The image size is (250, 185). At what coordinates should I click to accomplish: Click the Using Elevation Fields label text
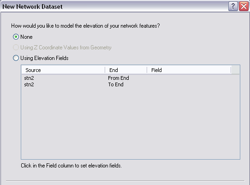coord(44,58)
